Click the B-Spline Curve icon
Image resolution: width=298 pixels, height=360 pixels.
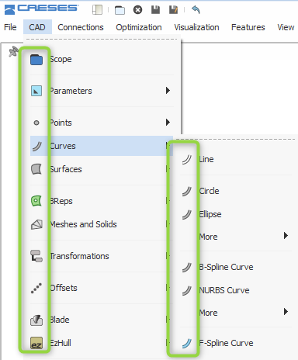pos(186,268)
